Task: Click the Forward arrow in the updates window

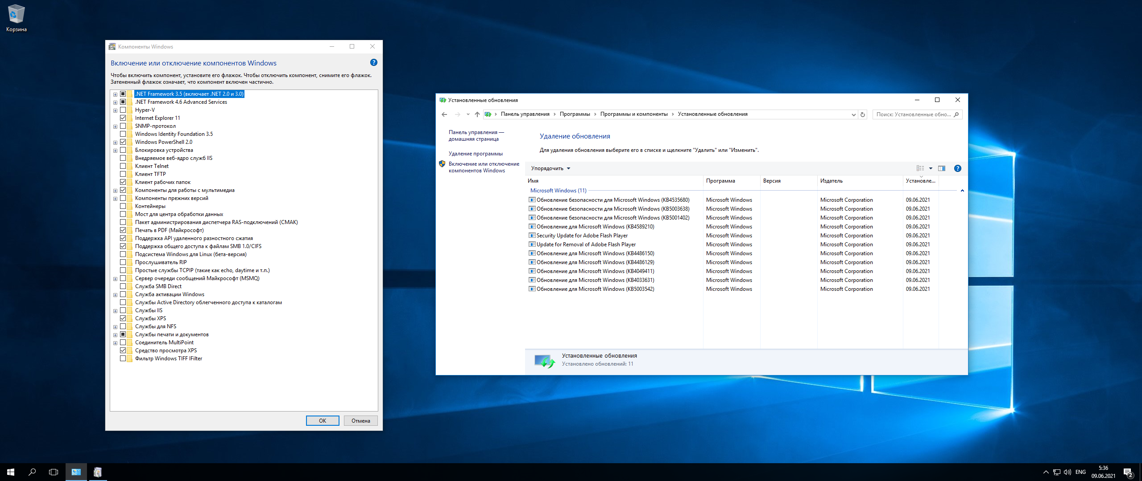Action: pyautogui.click(x=457, y=114)
